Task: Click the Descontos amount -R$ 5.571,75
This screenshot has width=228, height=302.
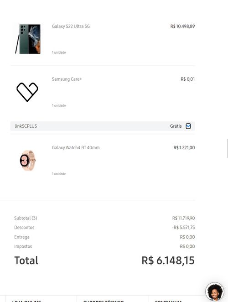Action: click(183, 228)
